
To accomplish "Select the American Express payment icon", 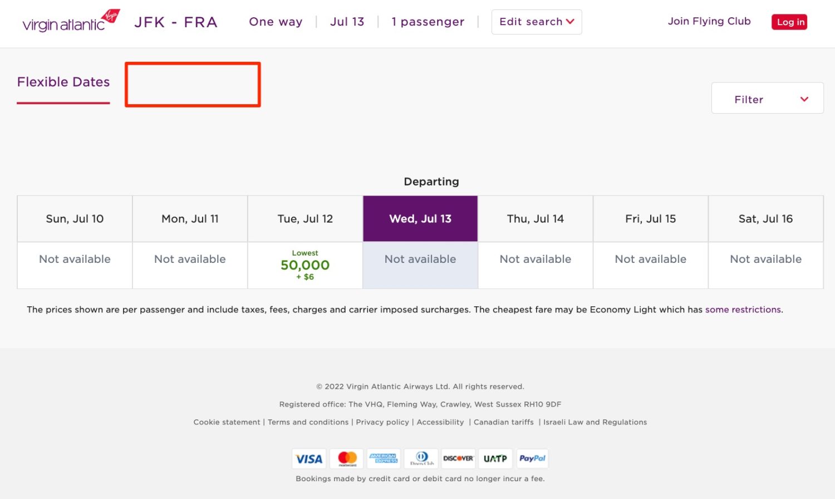I will (384, 458).
